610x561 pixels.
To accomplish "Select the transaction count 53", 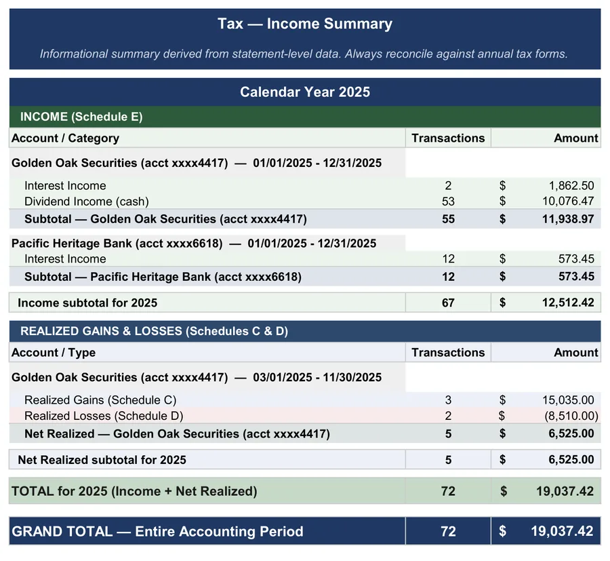I will [x=448, y=201].
